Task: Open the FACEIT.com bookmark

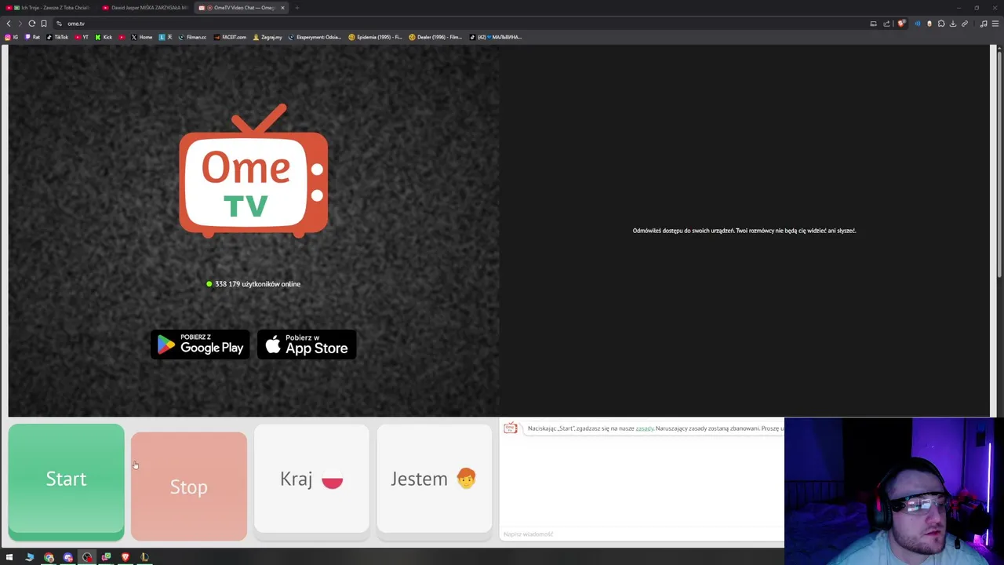Action: click(230, 37)
